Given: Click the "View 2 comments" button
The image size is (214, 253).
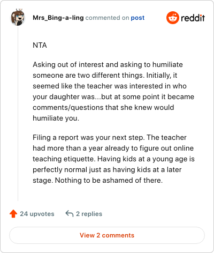Looking at the screenshot, I should (x=107, y=235).
